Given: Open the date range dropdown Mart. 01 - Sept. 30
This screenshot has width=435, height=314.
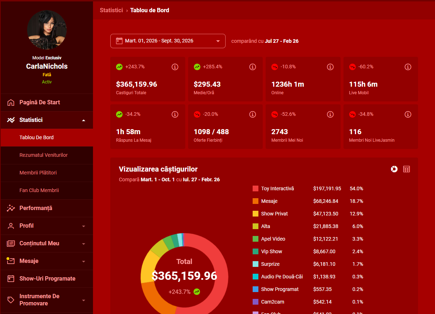Looking at the screenshot, I should tap(168, 41).
